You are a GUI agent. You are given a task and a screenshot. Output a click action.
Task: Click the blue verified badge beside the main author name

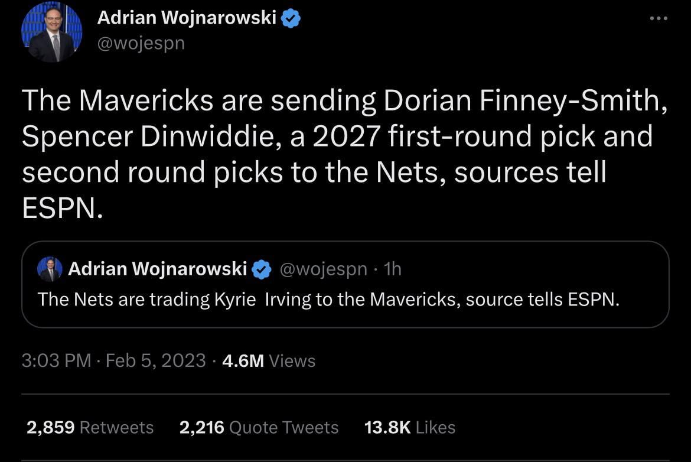[290, 19]
